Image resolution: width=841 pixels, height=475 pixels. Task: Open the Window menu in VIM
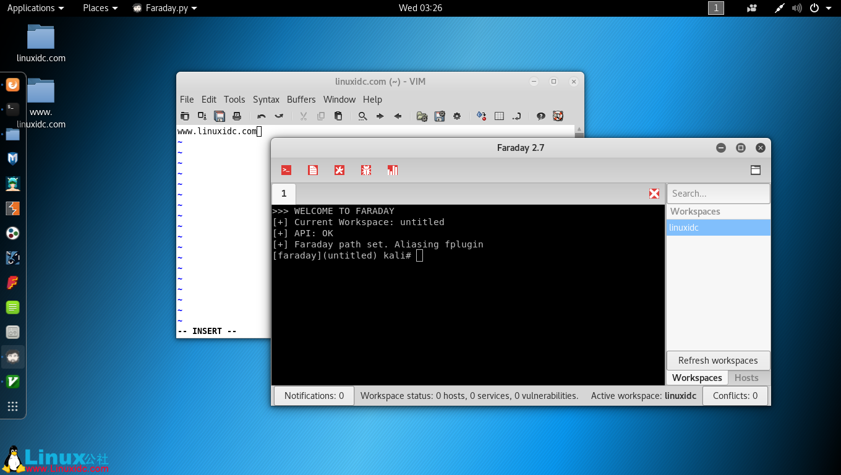tap(339, 100)
